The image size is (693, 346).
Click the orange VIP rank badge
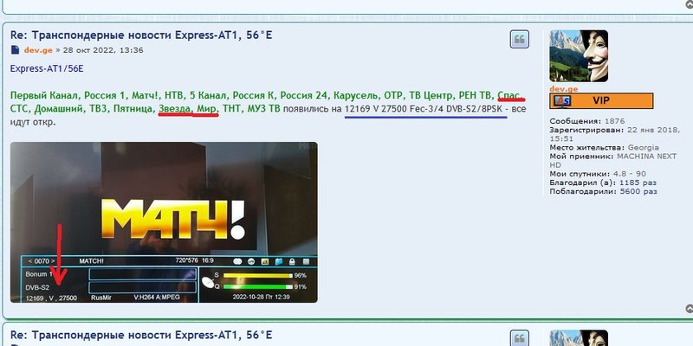click(600, 101)
